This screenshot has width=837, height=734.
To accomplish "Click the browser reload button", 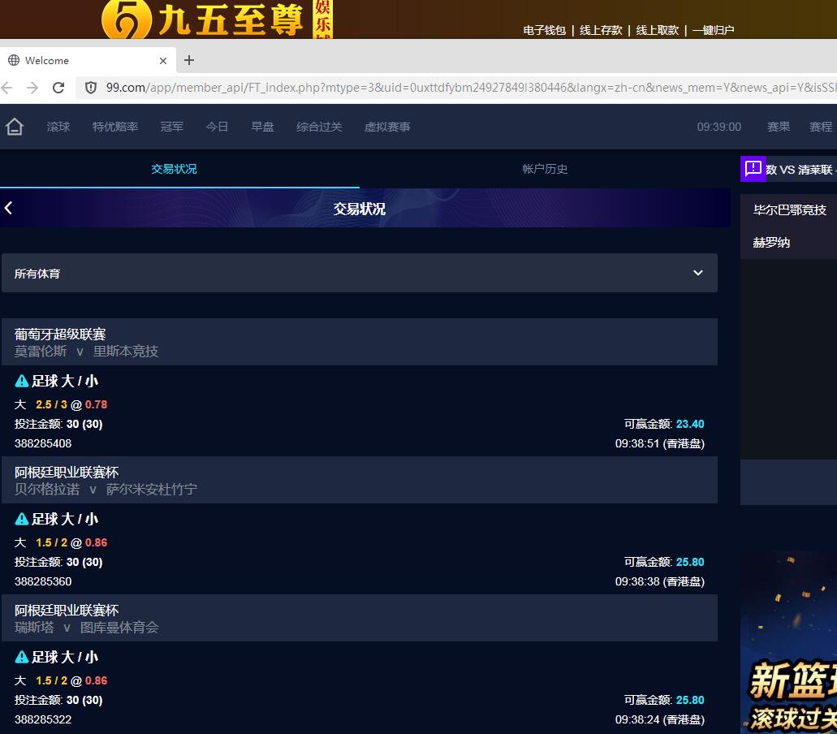I will point(58,88).
